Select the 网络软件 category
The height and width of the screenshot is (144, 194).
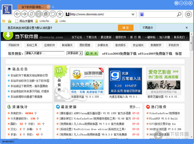pyautogui.click(x=14, y=45)
